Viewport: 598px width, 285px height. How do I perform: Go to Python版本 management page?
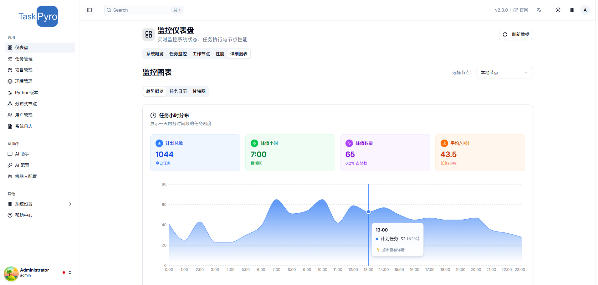coord(27,92)
